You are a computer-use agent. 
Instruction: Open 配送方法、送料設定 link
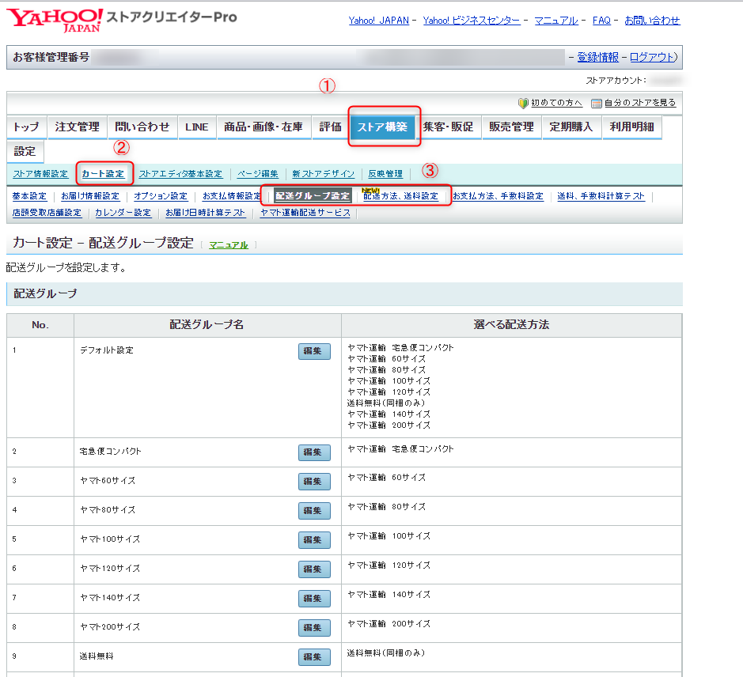click(x=401, y=196)
